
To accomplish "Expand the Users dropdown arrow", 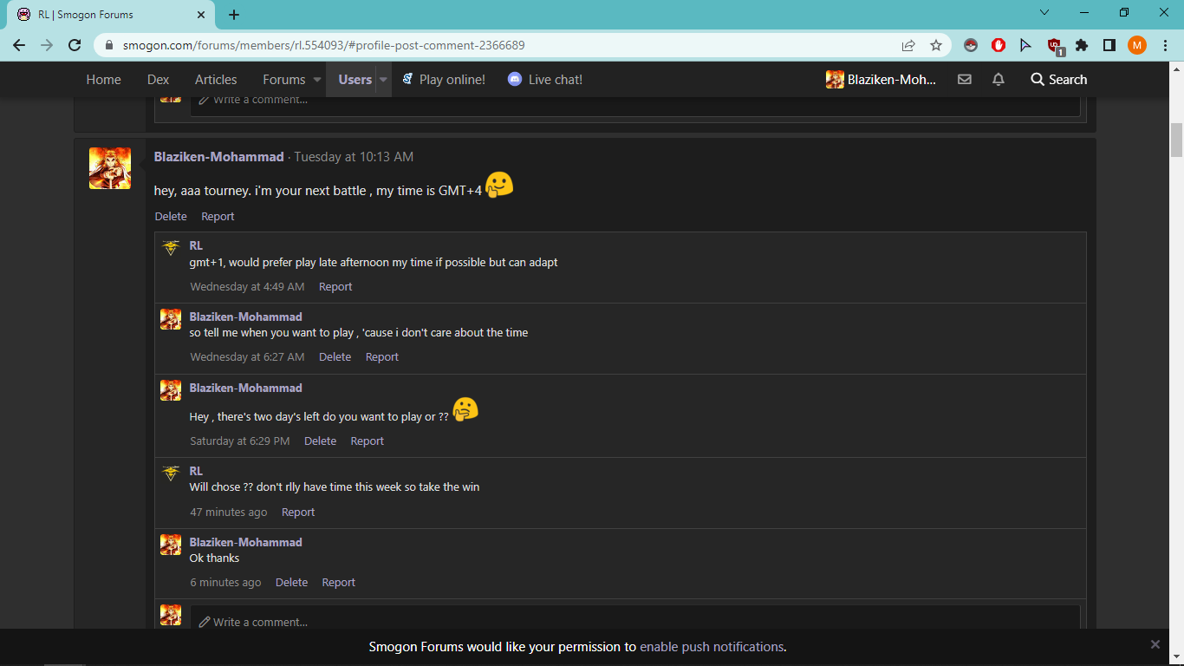I will (383, 80).
